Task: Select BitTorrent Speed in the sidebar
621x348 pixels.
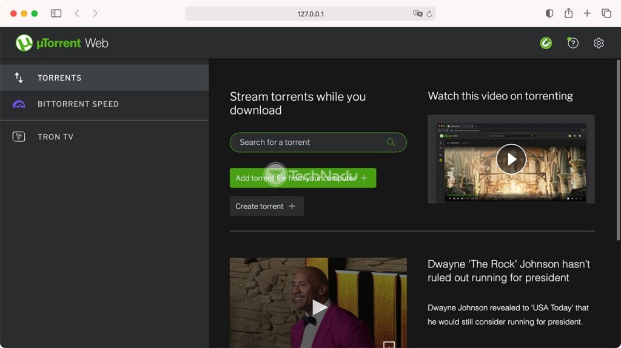Action: click(x=104, y=104)
